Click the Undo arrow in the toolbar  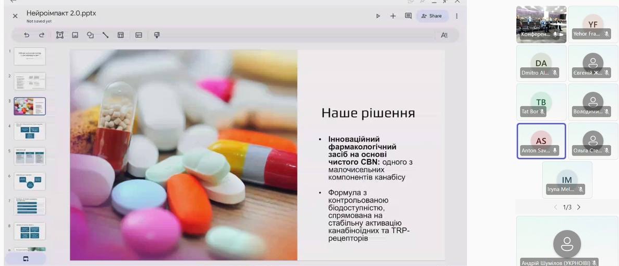26,35
